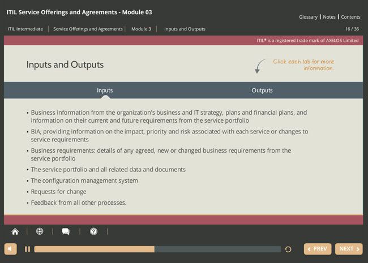Click the 16 / 36 page counter
368x263 pixels.
(x=352, y=29)
